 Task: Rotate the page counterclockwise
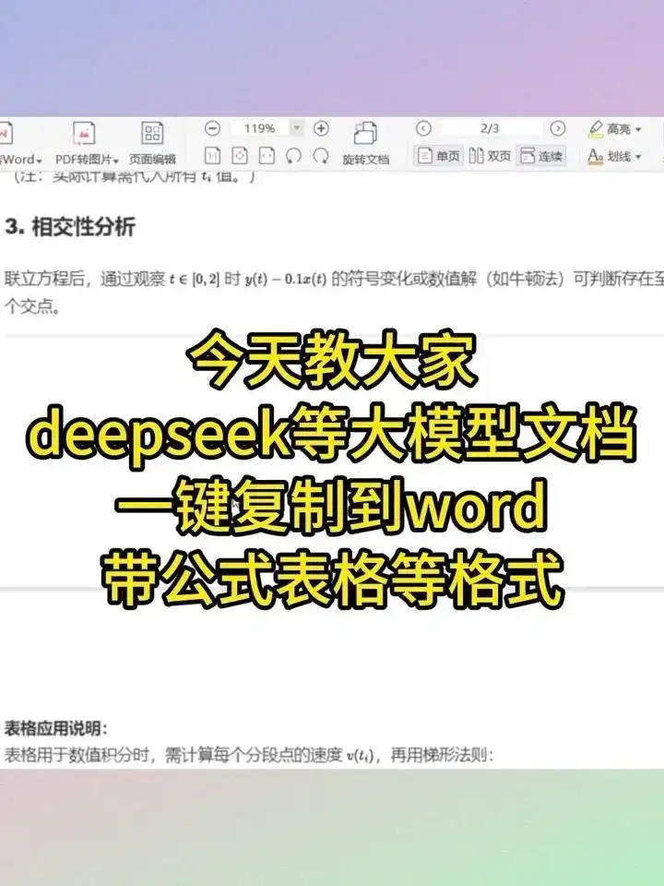[x=293, y=155]
